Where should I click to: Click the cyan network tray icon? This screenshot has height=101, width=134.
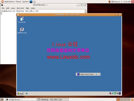coord(113,93)
